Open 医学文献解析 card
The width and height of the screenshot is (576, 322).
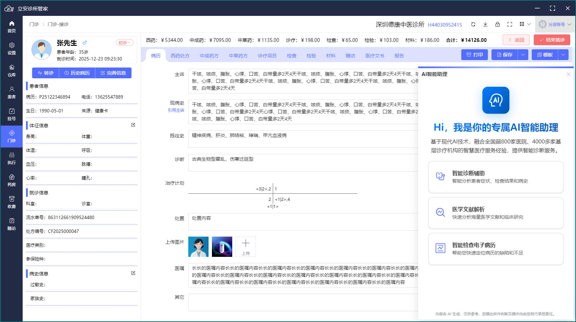(496, 213)
